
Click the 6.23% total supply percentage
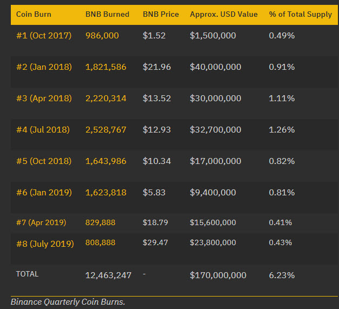pos(282,275)
